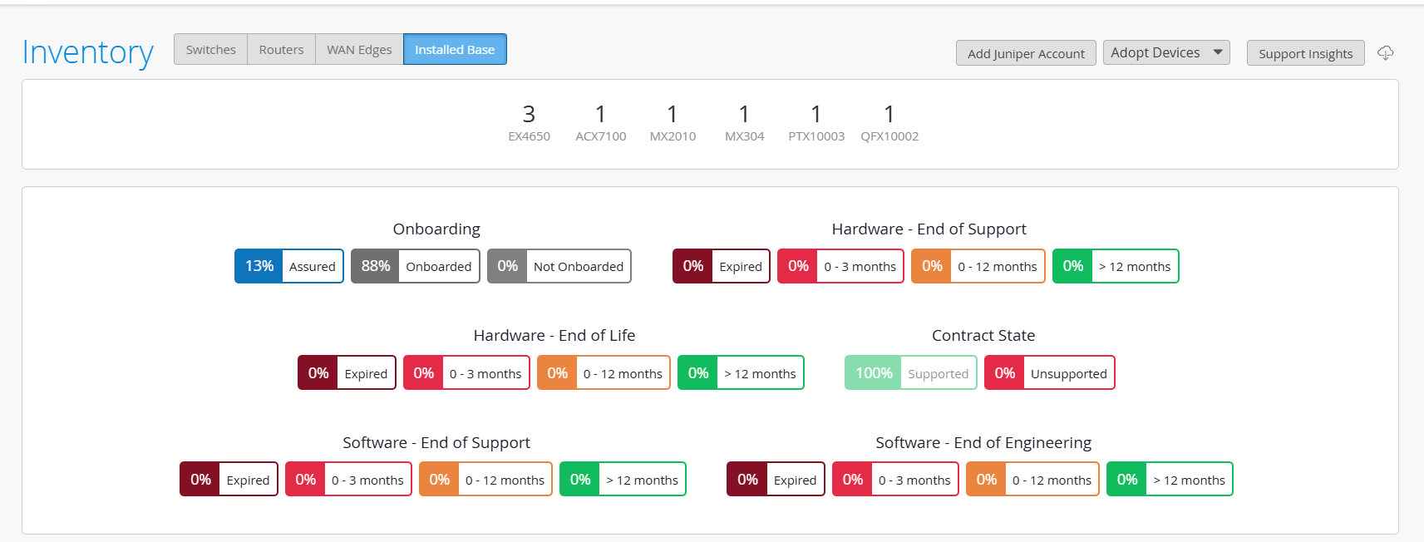Click the cloud download icon
The height and width of the screenshot is (542, 1424).
coord(1385,53)
